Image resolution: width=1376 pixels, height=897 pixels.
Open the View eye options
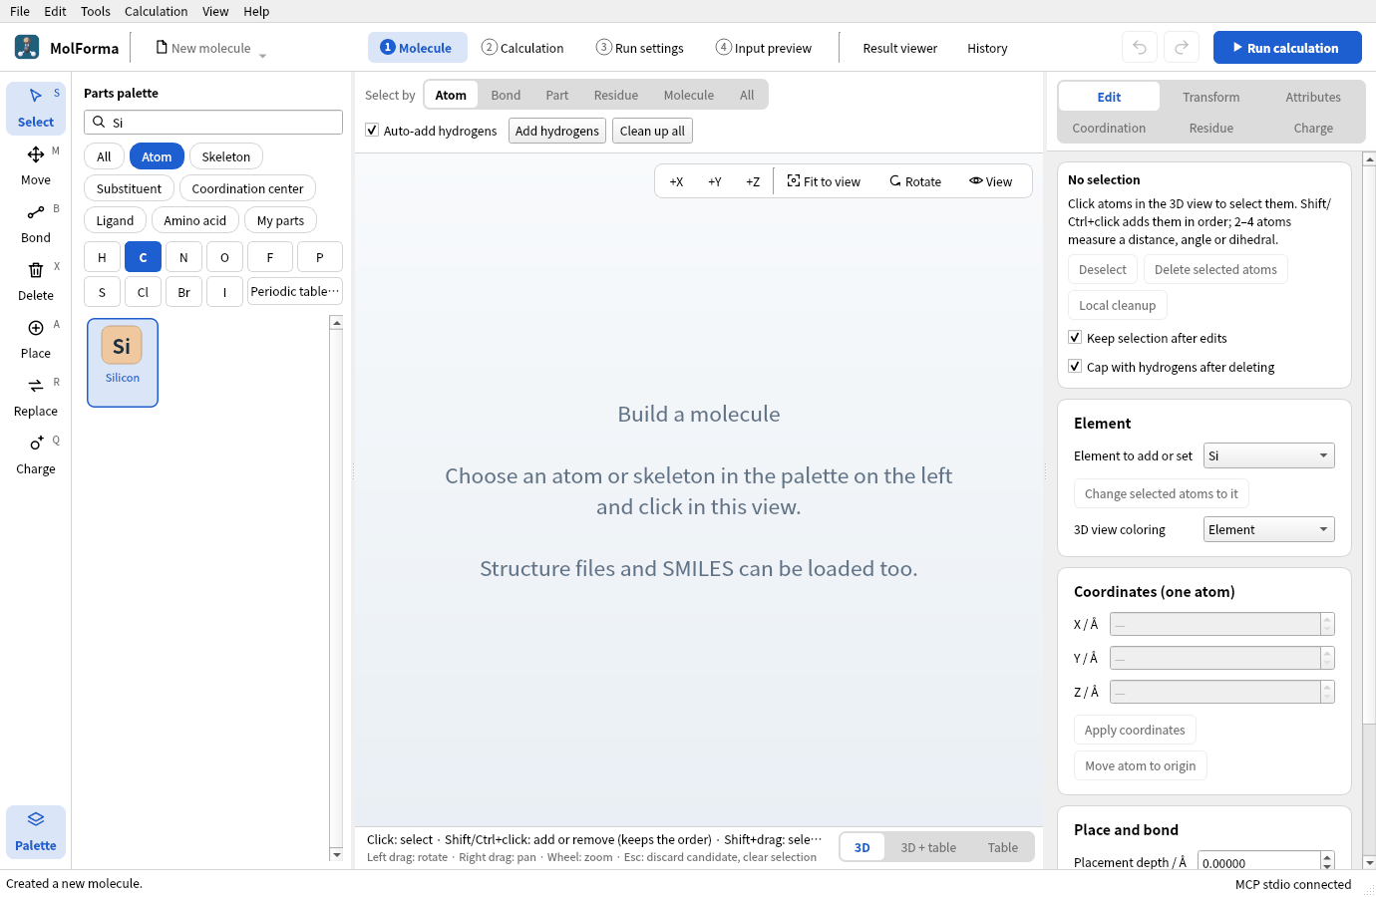coord(990,181)
